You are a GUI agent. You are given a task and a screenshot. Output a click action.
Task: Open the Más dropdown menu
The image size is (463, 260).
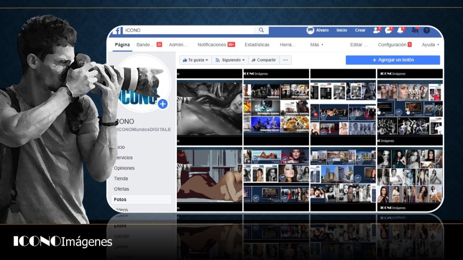pyautogui.click(x=317, y=44)
